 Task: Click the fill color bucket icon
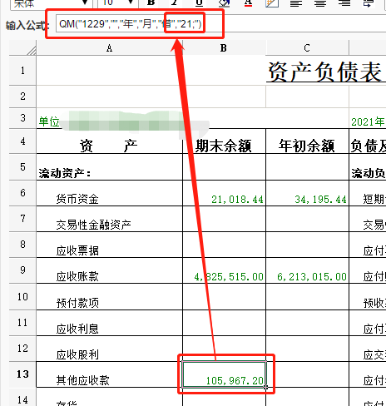pyautogui.click(x=224, y=2)
